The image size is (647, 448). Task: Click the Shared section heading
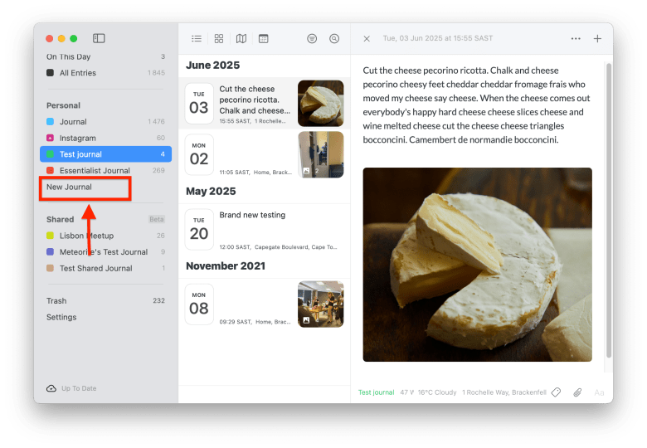[x=60, y=220]
